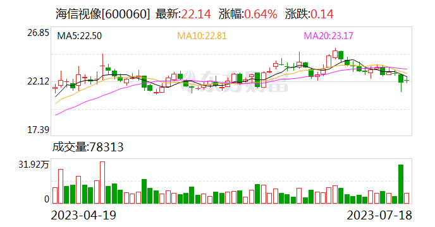Click the 成交量:78313 volume label

(x=88, y=147)
